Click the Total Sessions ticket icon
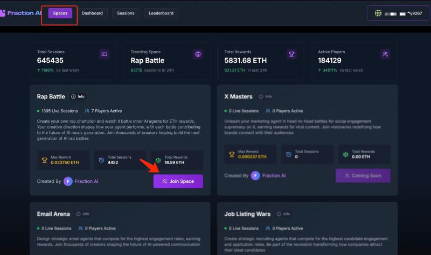The height and width of the screenshot is (255, 431). [x=105, y=54]
